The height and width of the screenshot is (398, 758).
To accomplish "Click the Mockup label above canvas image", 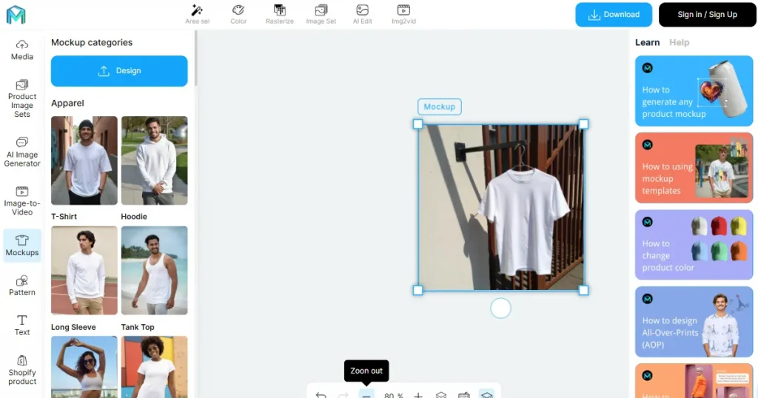I will [440, 107].
